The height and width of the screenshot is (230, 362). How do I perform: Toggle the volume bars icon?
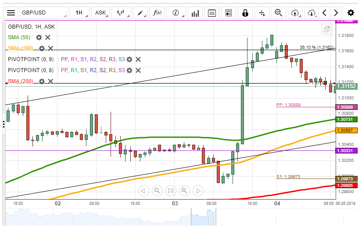195,13
